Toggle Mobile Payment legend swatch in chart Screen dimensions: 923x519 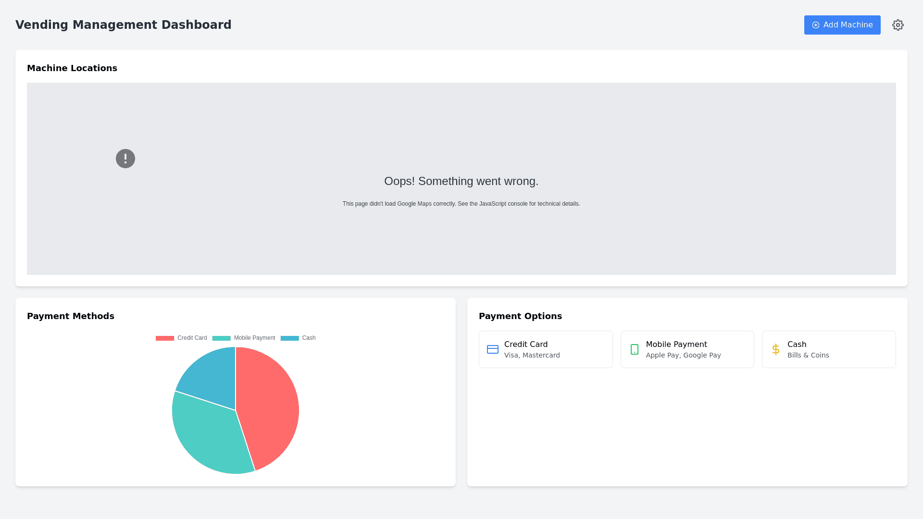pos(221,338)
